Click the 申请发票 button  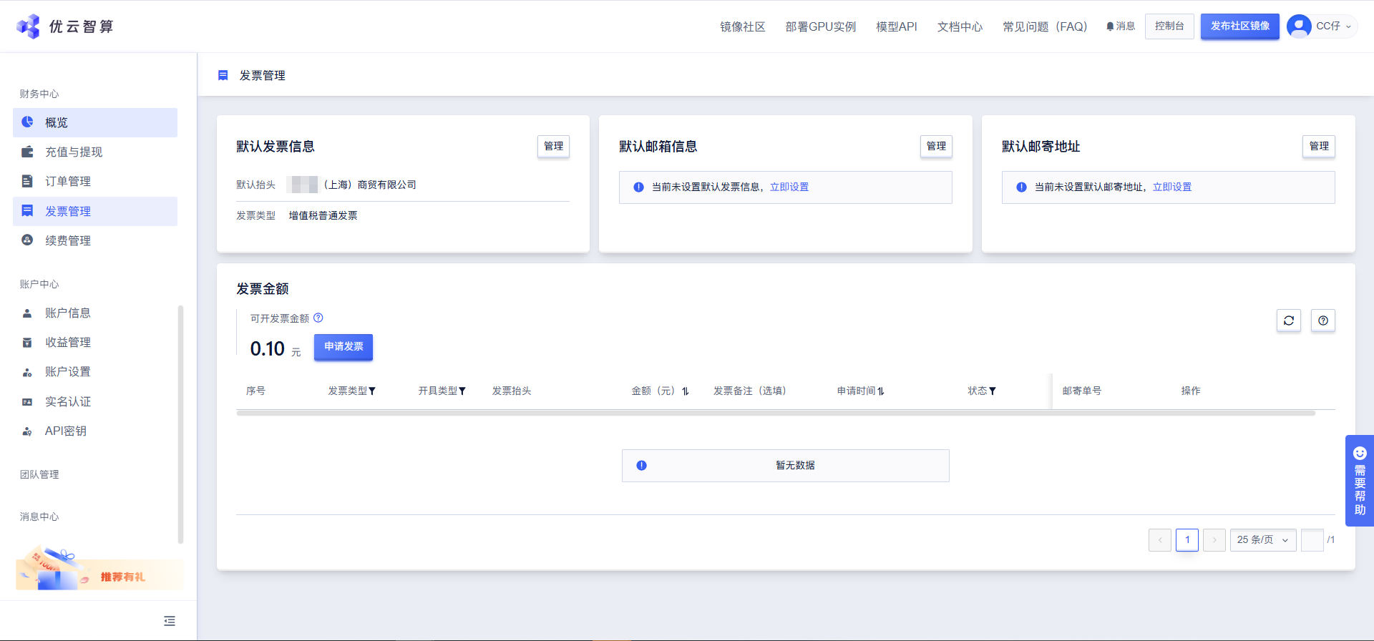pyautogui.click(x=343, y=347)
